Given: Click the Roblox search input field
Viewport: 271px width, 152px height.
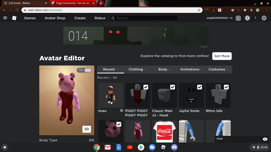Looking at the screenshot, I should click(x=144, y=18).
